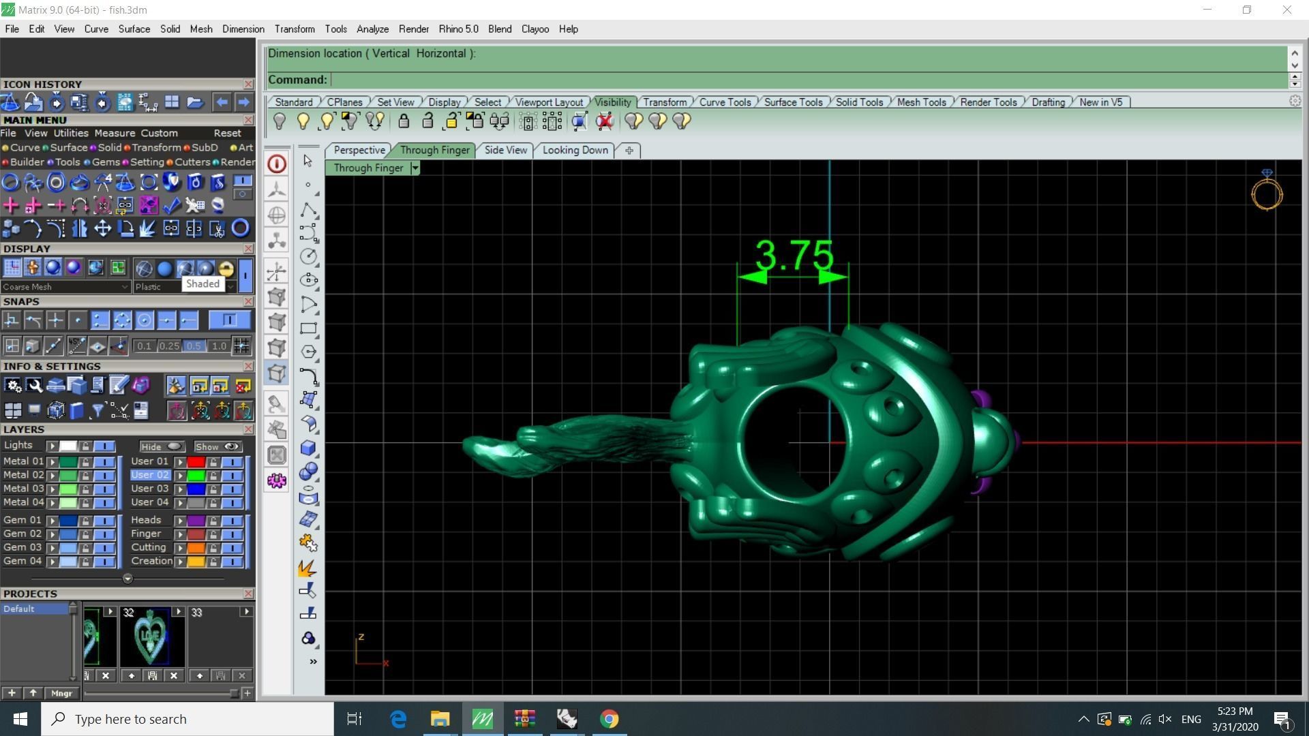The height and width of the screenshot is (736, 1309).
Task: Click the open folder icon in Icon History
Action: pyautogui.click(x=195, y=102)
